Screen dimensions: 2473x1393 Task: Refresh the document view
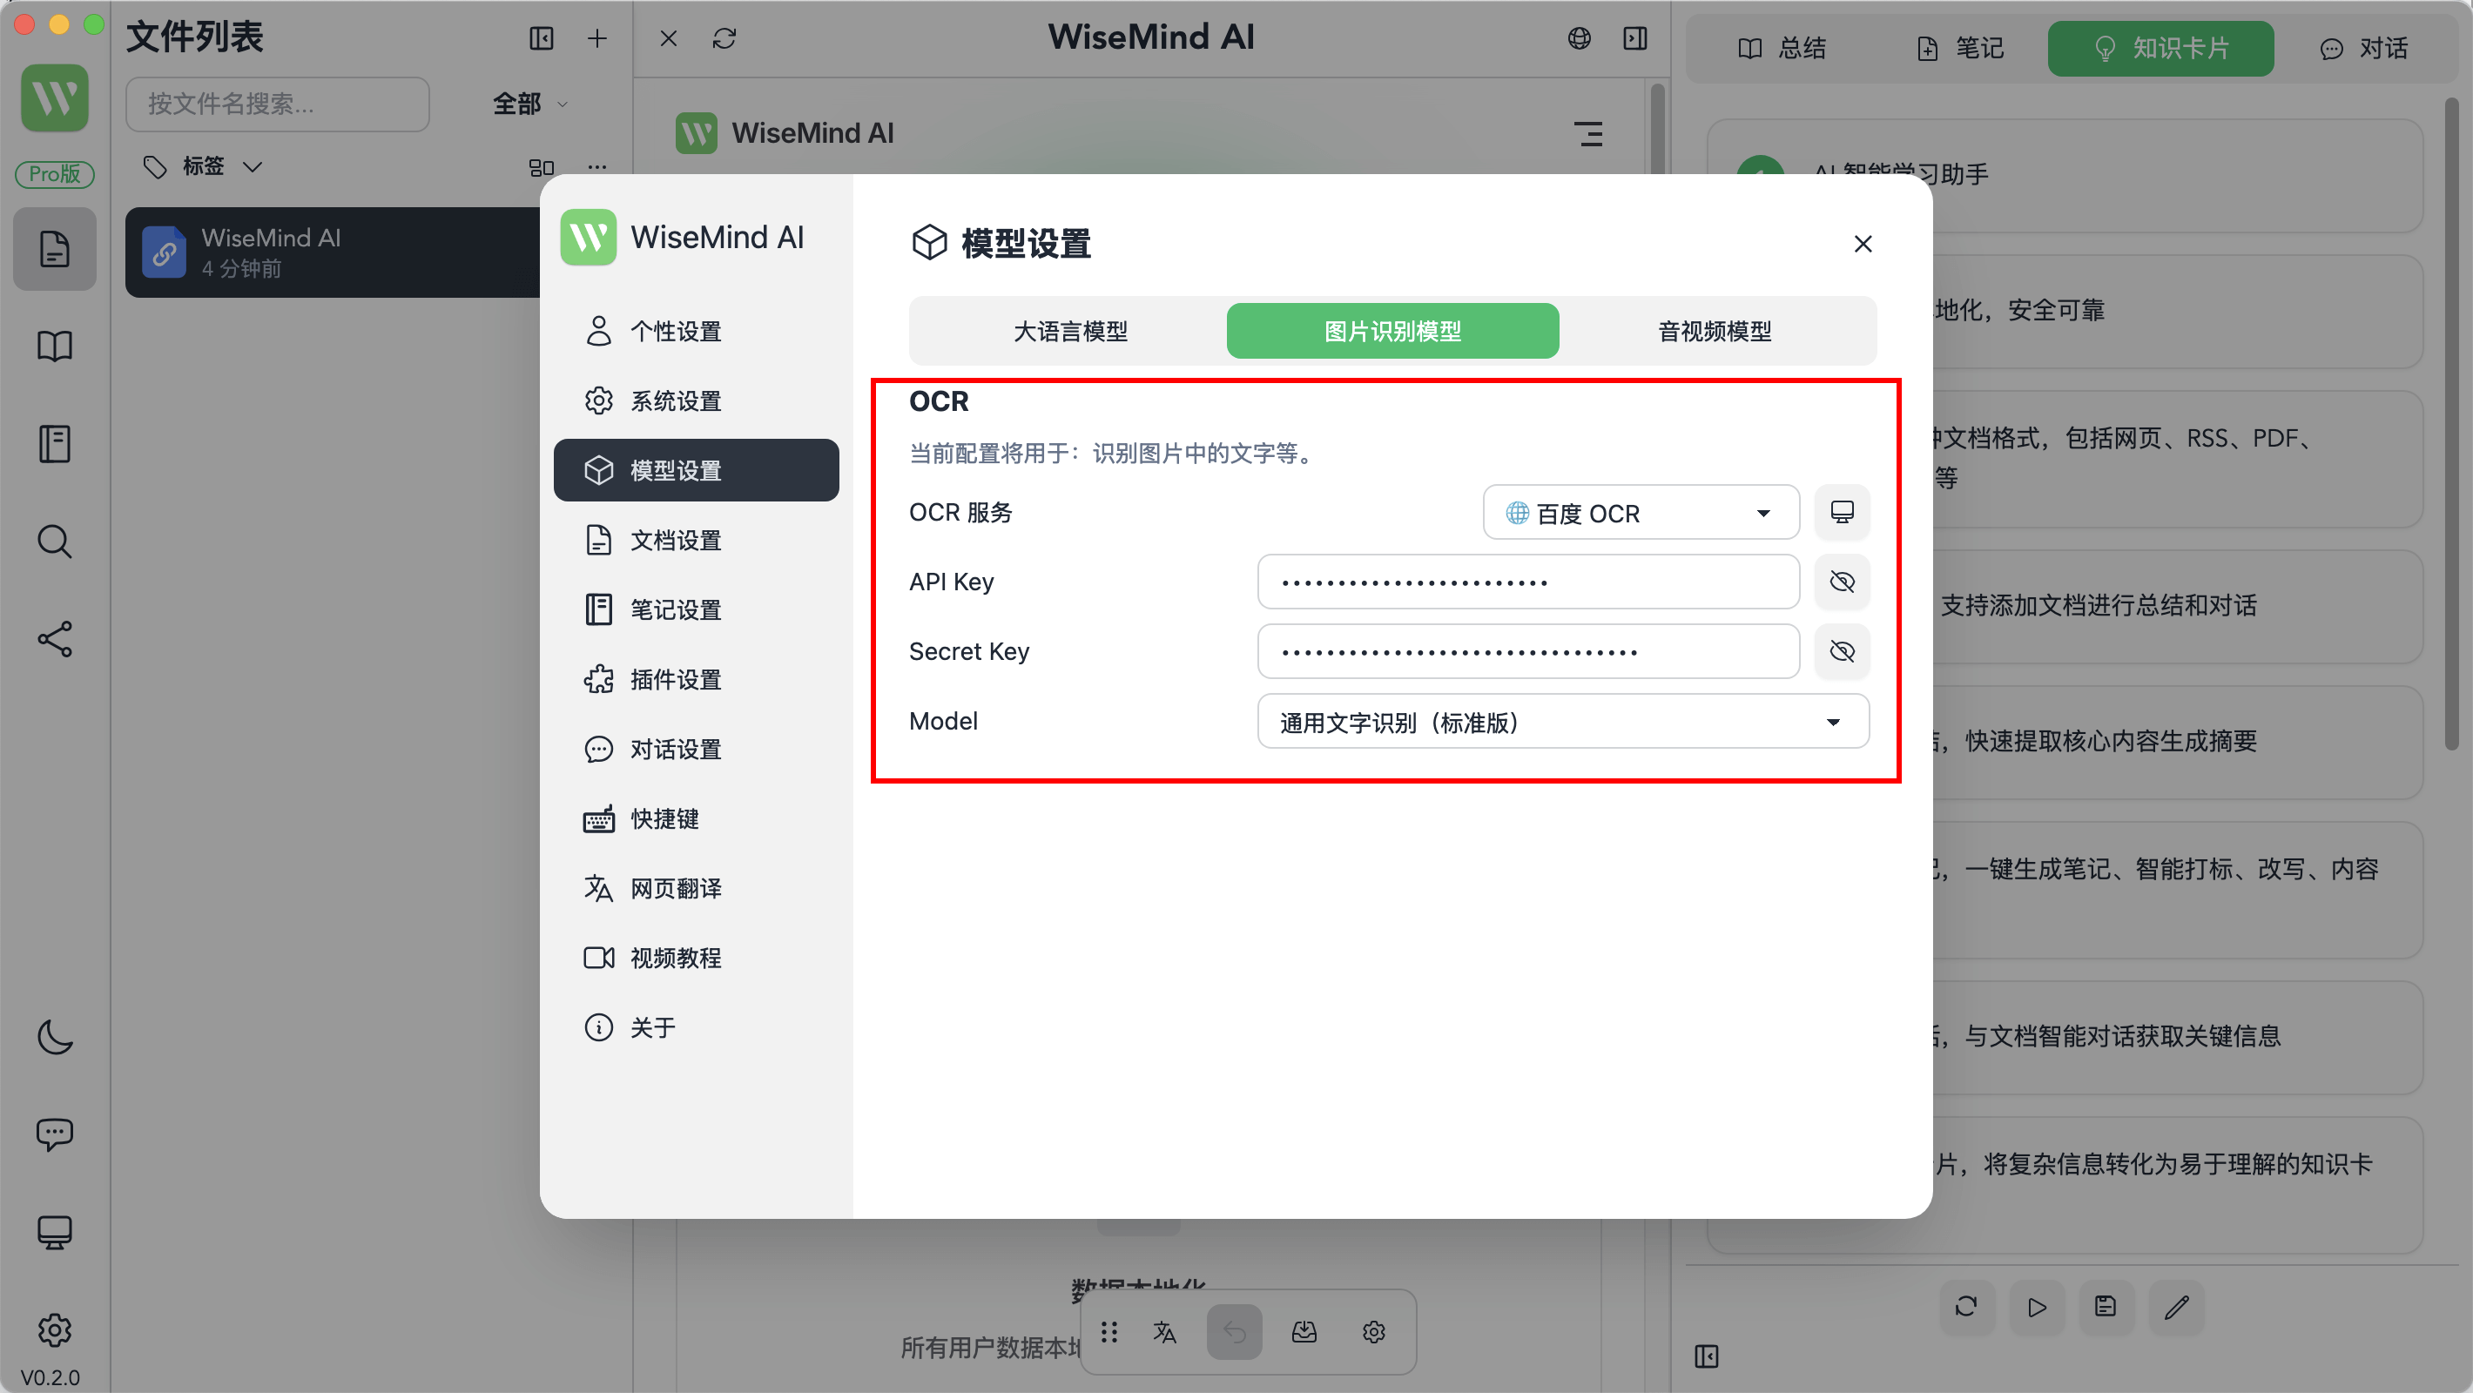coord(724,38)
